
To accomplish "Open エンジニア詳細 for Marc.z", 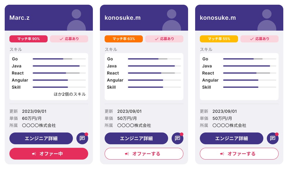I will point(41,138).
